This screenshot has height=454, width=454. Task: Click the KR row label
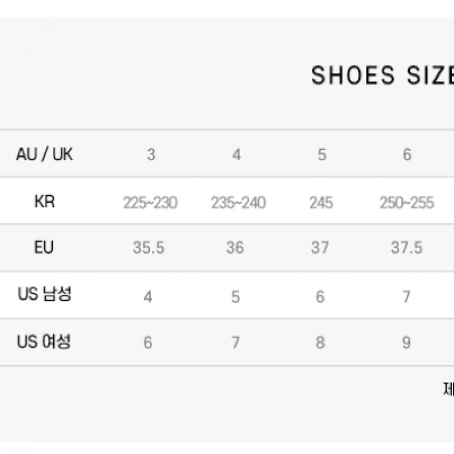click(44, 201)
